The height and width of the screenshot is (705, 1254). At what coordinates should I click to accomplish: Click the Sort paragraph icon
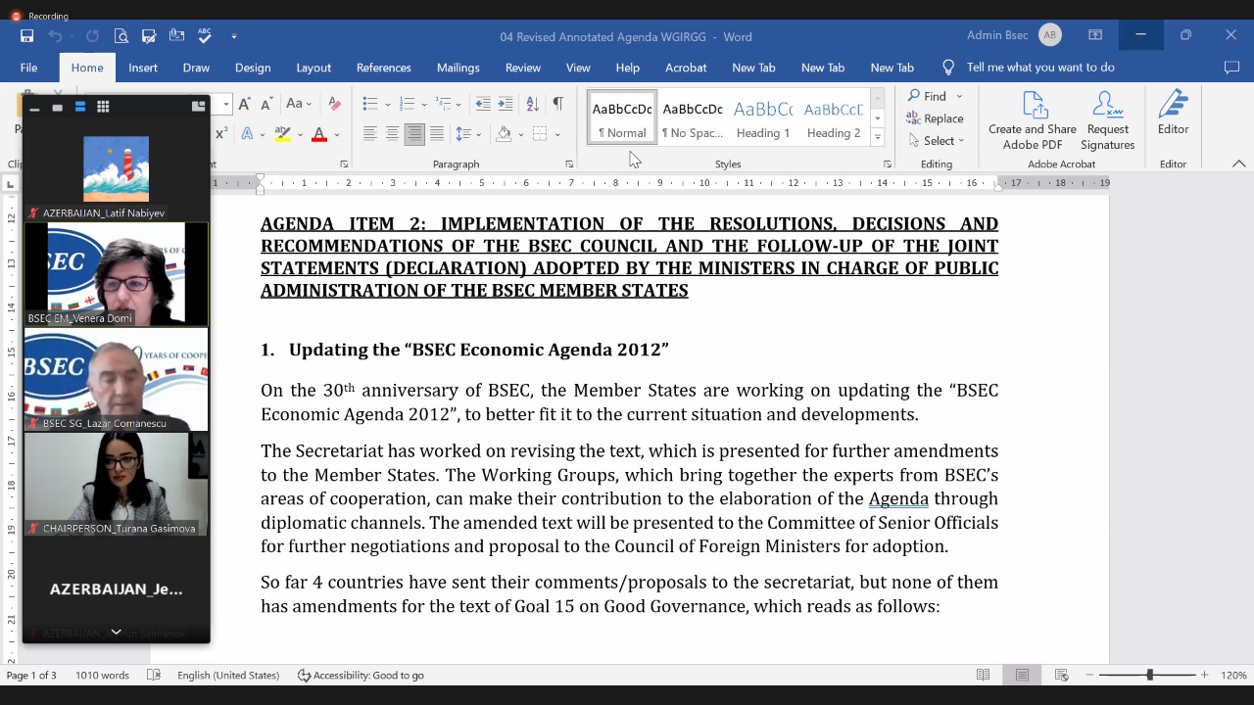(x=532, y=104)
